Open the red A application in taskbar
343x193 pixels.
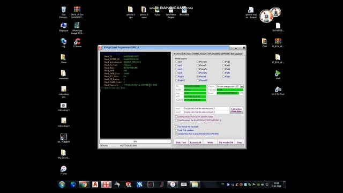point(95,184)
